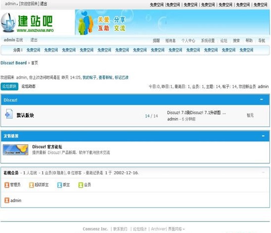Click 标记已读 link
The height and width of the screenshot is (233, 271).
(x=121, y=77)
